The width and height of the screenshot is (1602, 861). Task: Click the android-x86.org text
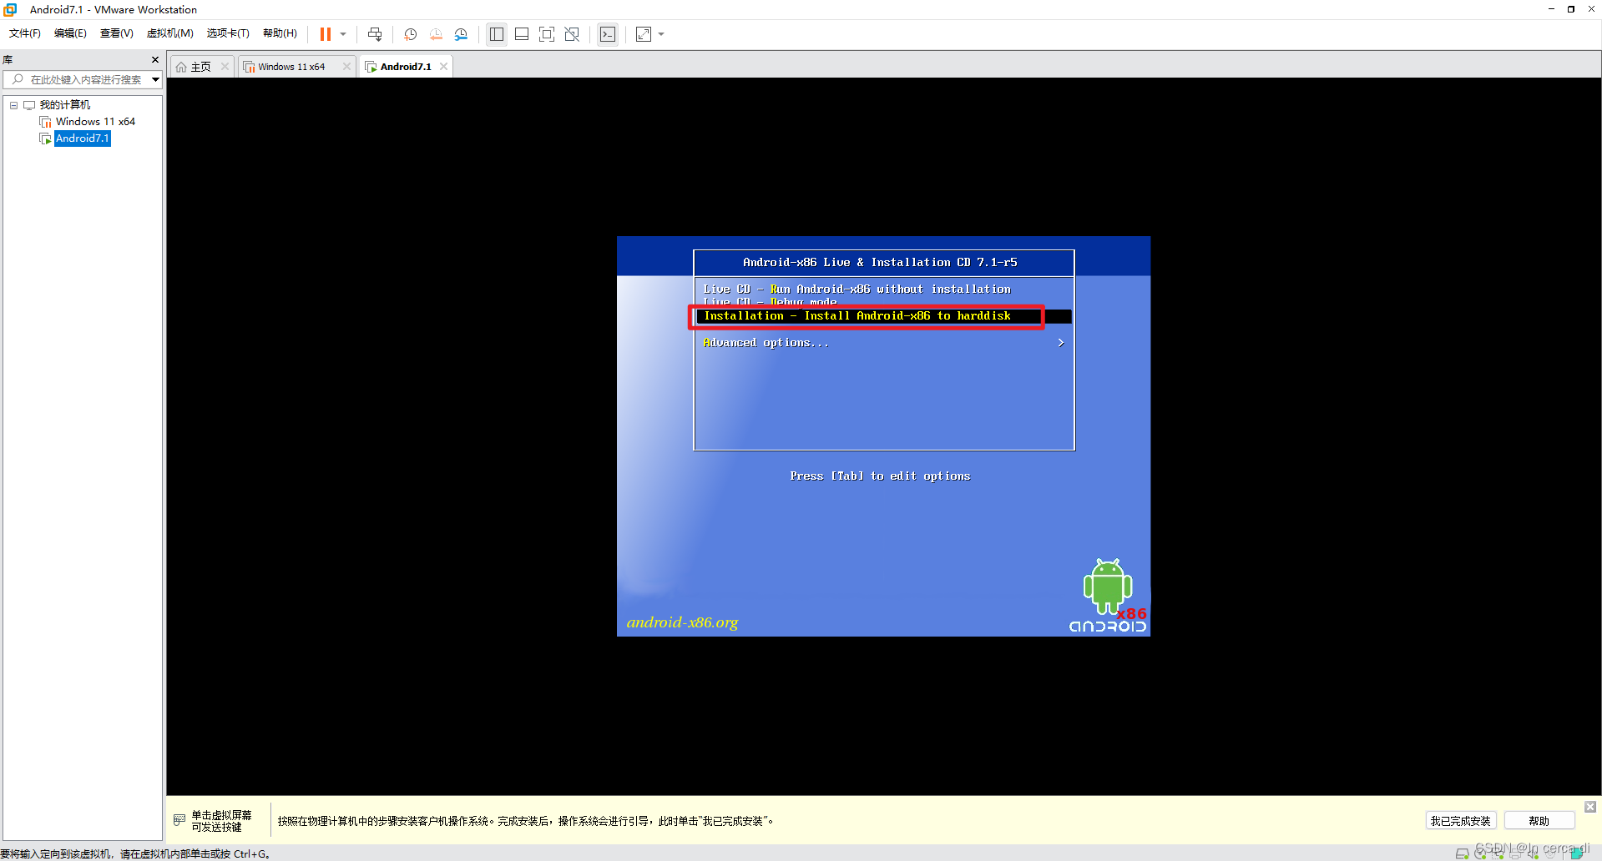coord(682,622)
